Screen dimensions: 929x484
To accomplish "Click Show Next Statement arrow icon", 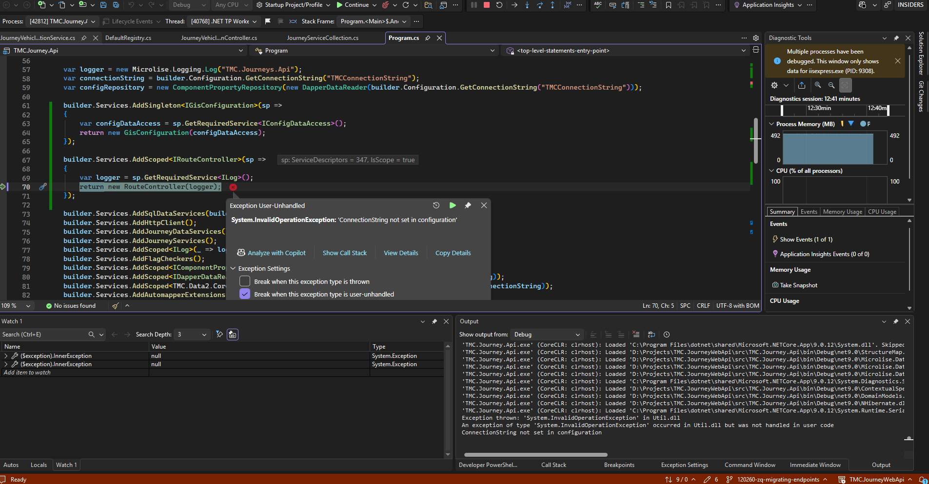I will (x=514, y=5).
